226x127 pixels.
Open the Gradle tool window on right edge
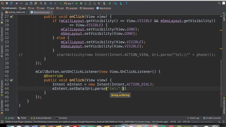click(x=224, y=17)
